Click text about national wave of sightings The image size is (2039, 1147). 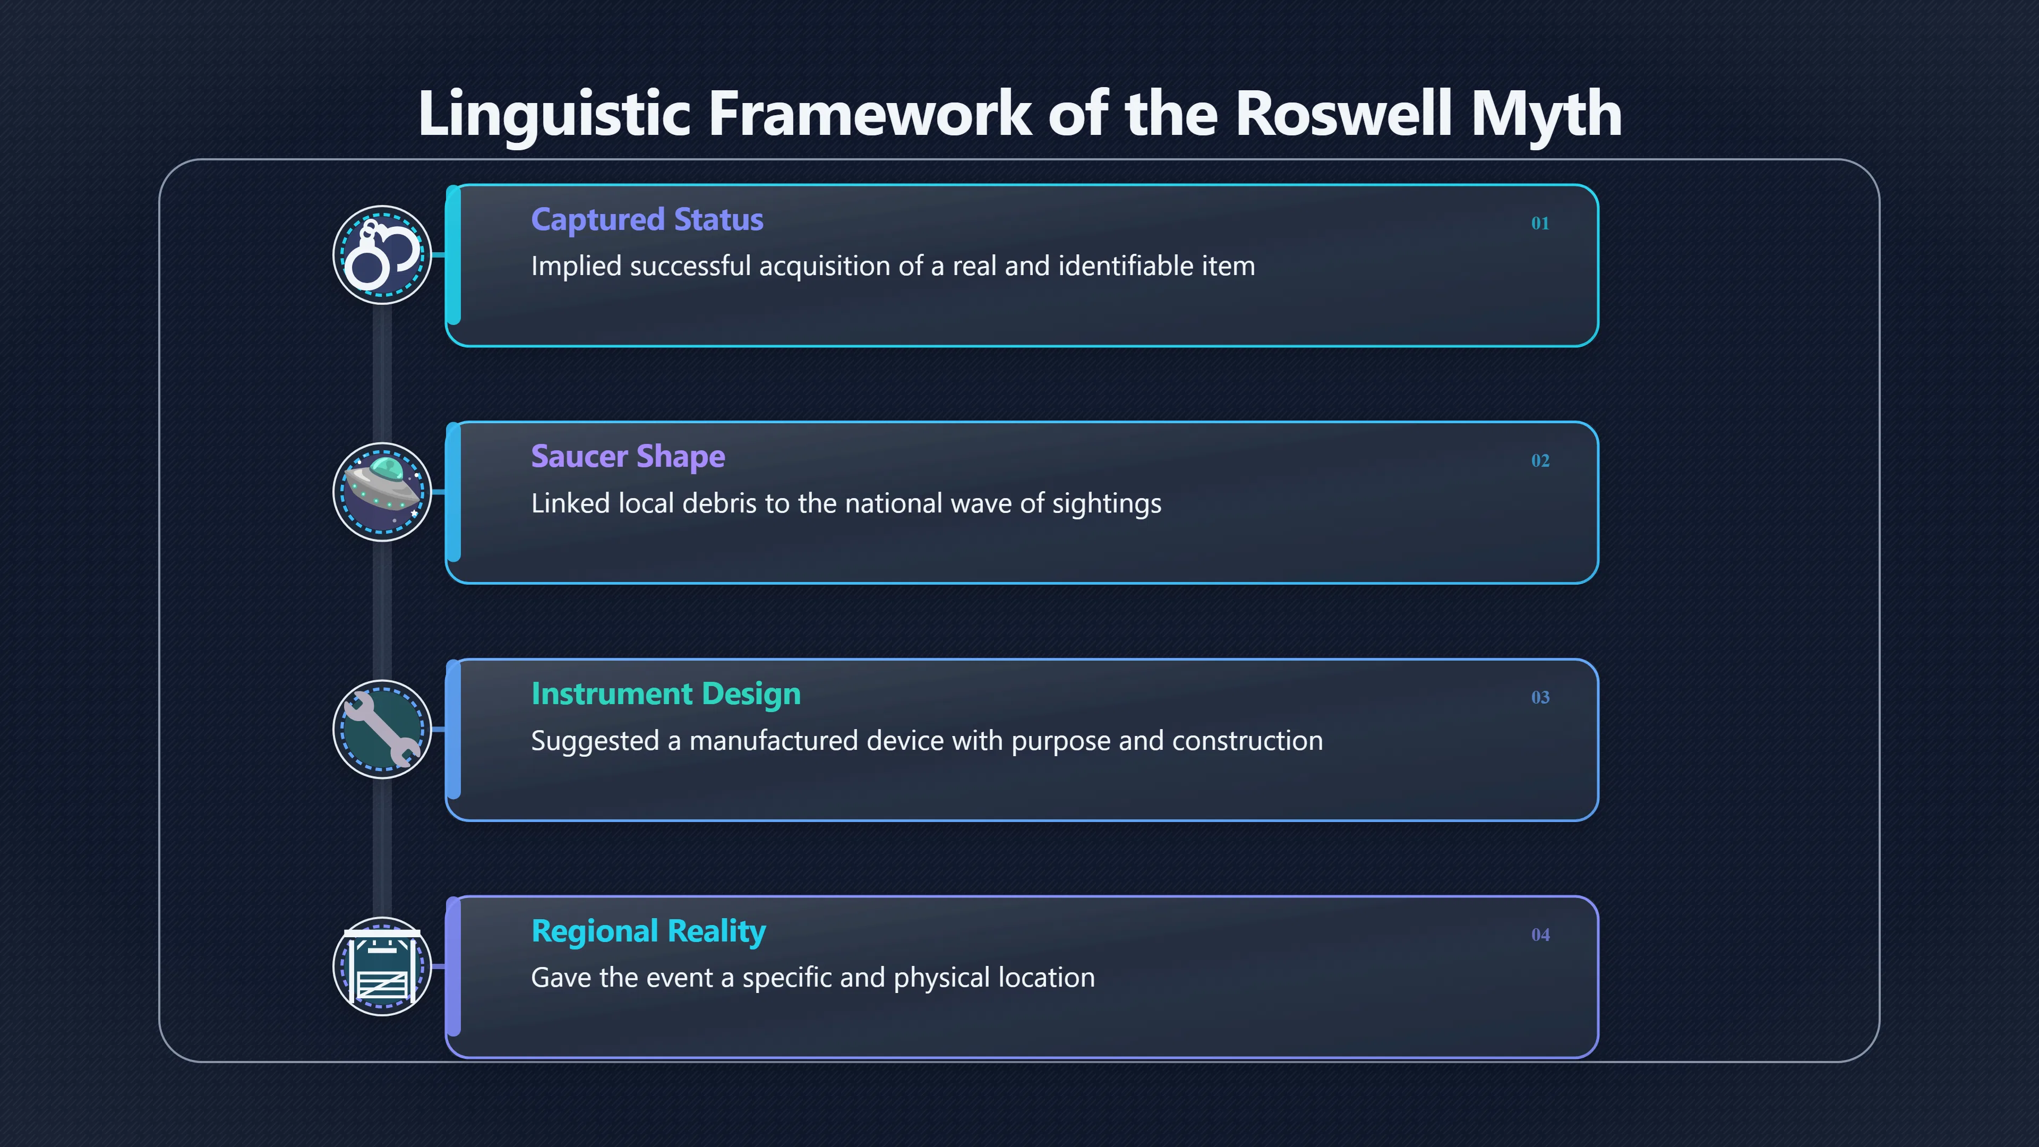(846, 503)
